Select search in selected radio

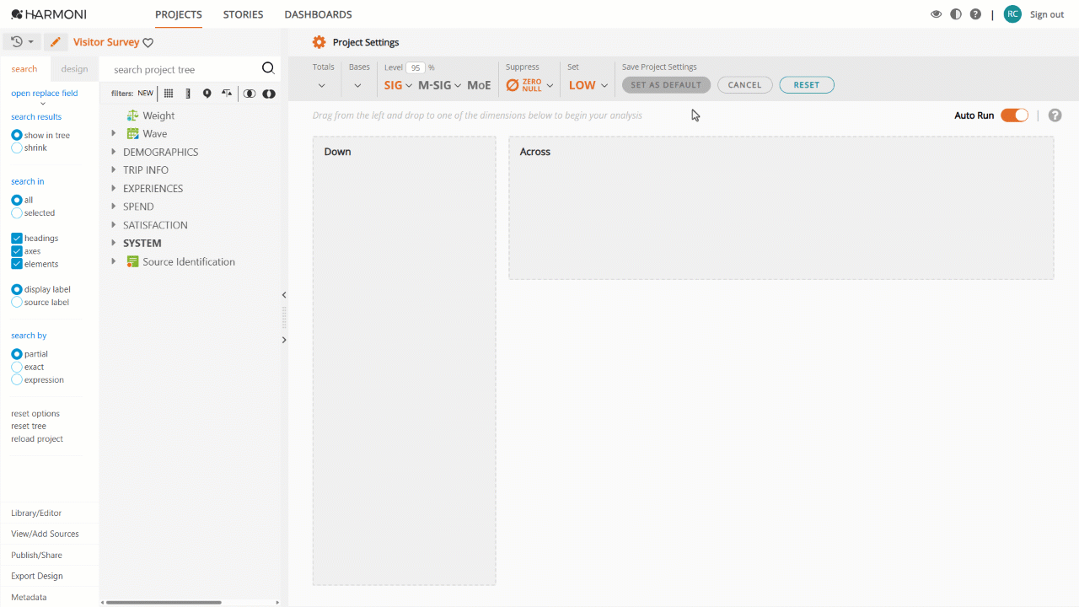pyautogui.click(x=17, y=212)
